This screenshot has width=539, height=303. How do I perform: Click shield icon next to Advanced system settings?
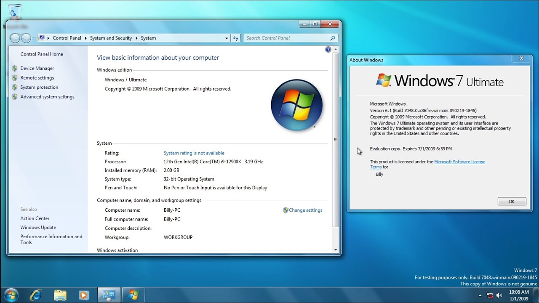pos(14,97)
